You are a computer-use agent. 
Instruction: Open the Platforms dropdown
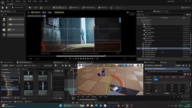74,7
